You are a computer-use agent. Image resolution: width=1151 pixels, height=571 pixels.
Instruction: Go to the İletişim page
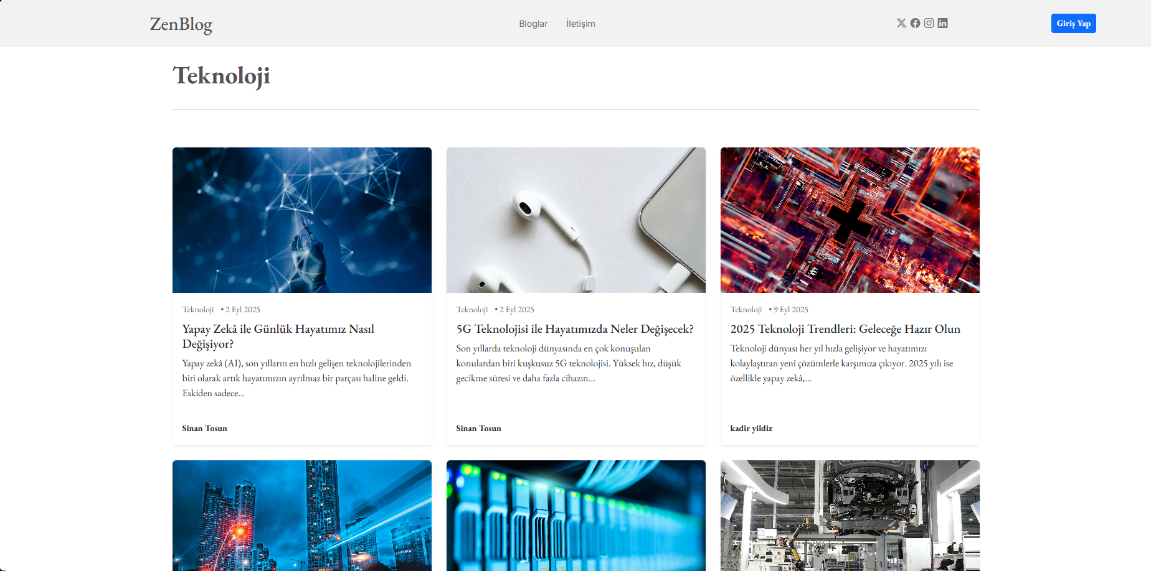[x=580, y=24]
